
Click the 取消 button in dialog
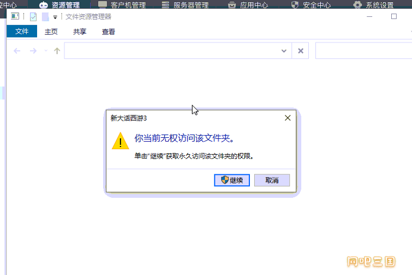[272, 180]
